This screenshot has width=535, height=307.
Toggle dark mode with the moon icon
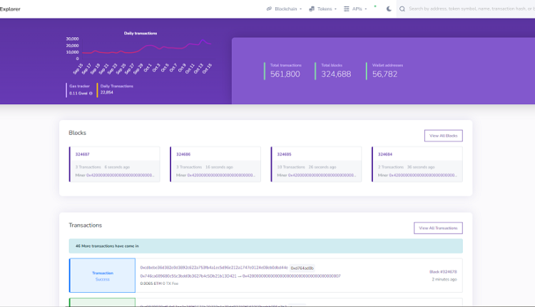coord(389,9)
